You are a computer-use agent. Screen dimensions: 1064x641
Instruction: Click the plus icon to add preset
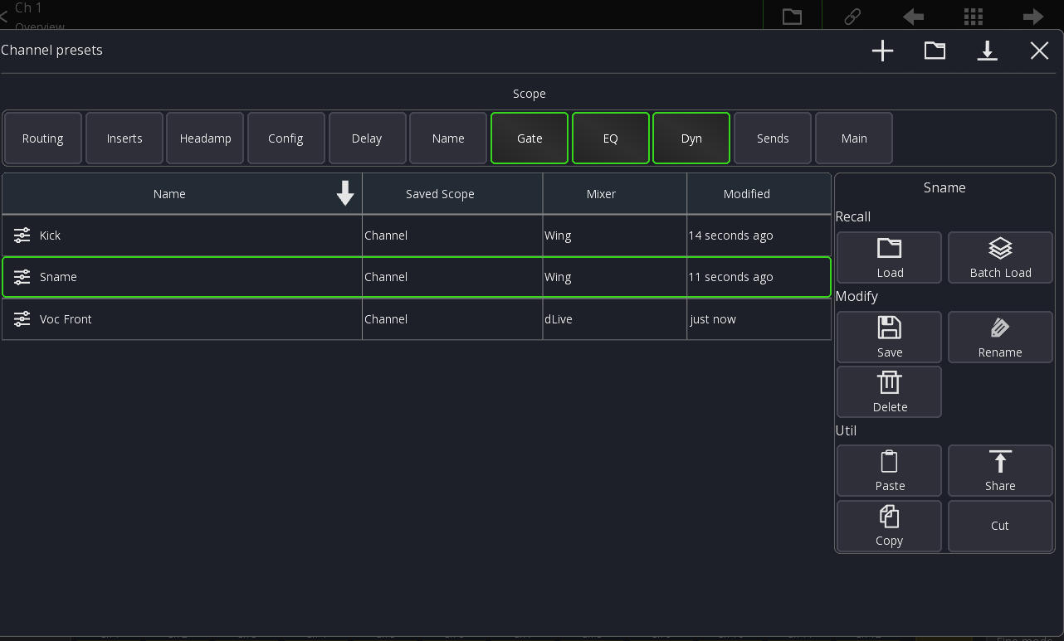(882, 51)
